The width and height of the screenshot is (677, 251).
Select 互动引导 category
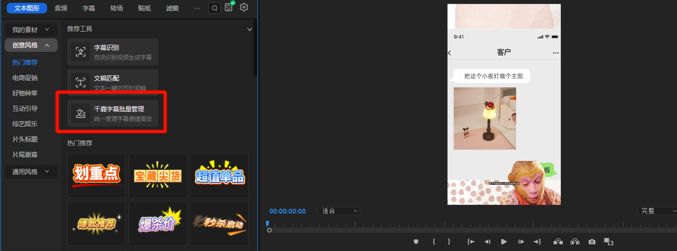tap(25, 108)
